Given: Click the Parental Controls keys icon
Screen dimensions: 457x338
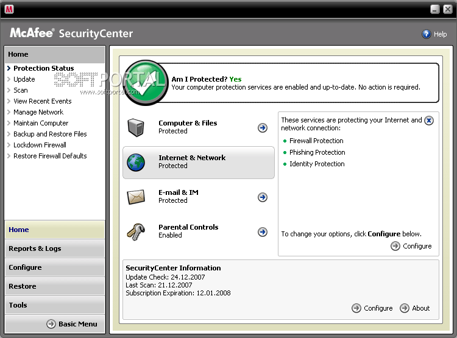Looking at the screenshot, I should [136, 231].
